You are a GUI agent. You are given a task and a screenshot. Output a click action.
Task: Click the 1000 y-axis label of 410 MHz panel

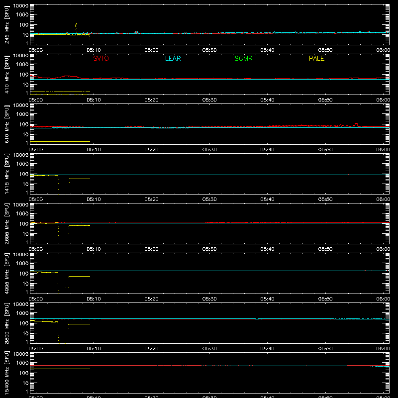tap(22, 65)
